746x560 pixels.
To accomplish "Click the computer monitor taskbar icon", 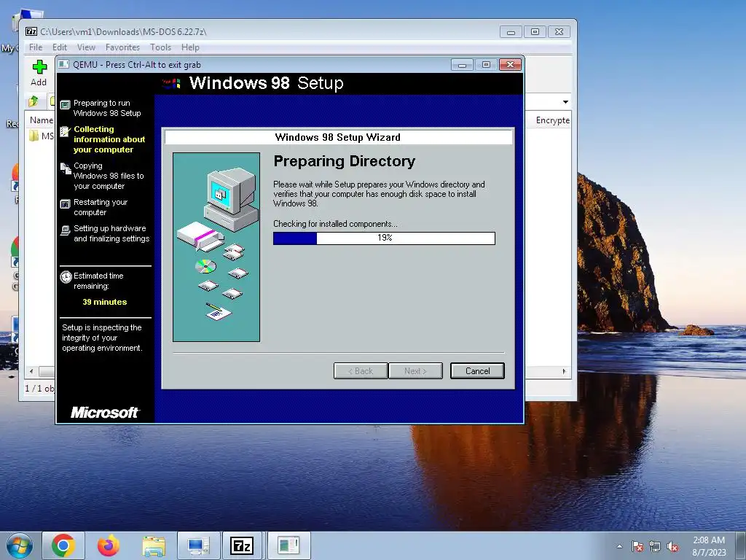I will (198, 545).
